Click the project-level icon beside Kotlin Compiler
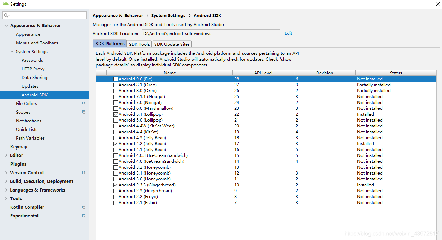The width and height of the screenshot is (442, 240). click(84, 207)
